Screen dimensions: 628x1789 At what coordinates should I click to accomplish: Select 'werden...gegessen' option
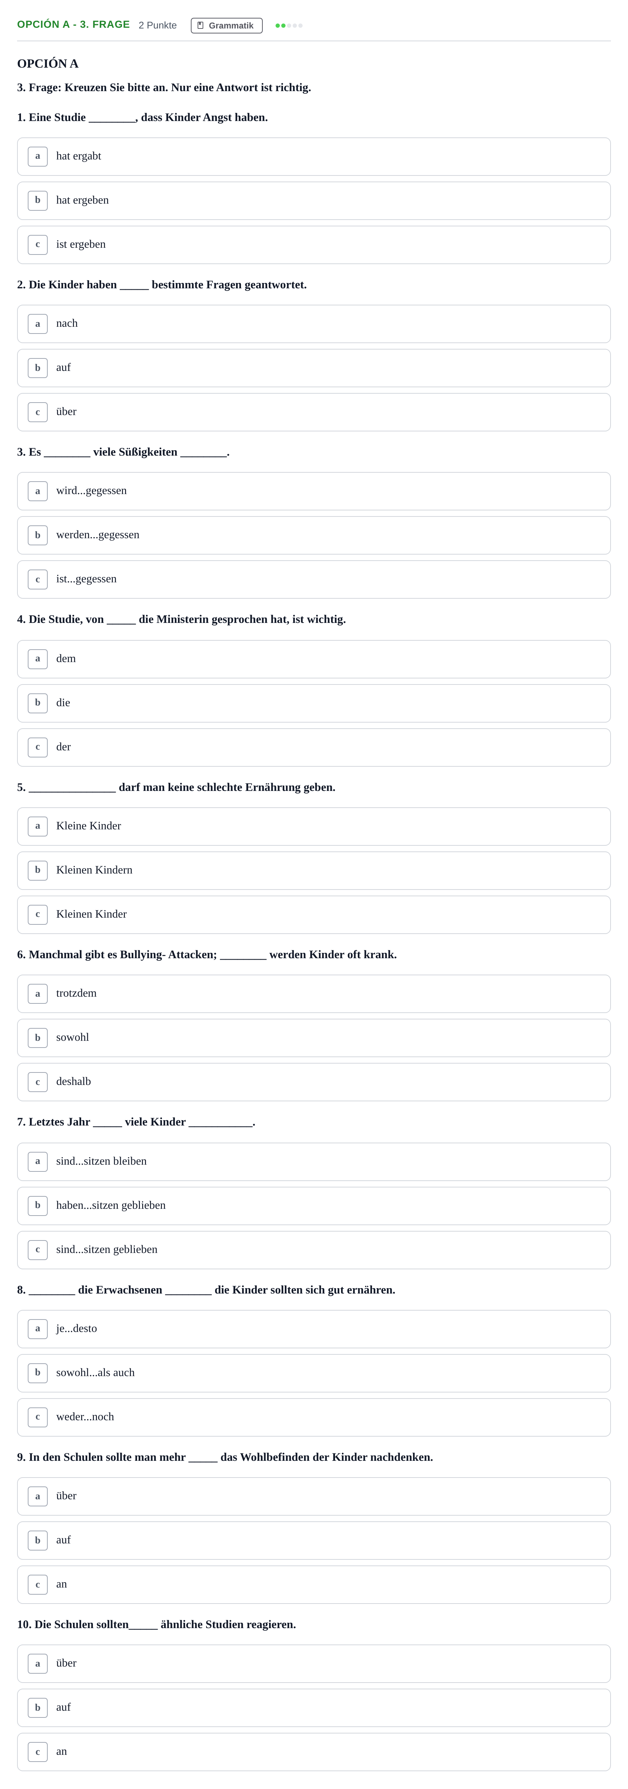tap(314, 535)
